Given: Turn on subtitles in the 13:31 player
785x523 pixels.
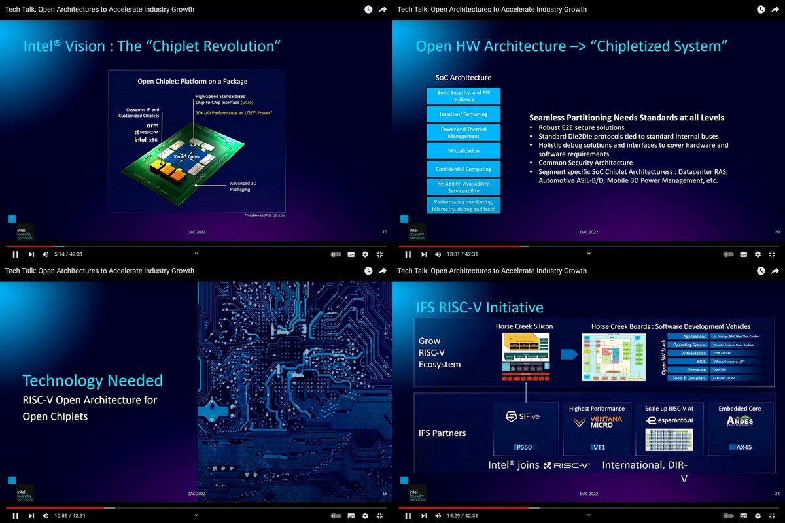Looking at the screenshot, I should point(743,254).
